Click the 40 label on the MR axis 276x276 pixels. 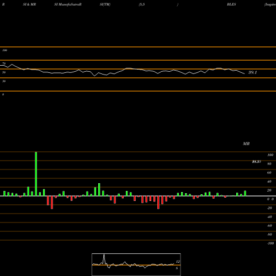coord(269,182)
